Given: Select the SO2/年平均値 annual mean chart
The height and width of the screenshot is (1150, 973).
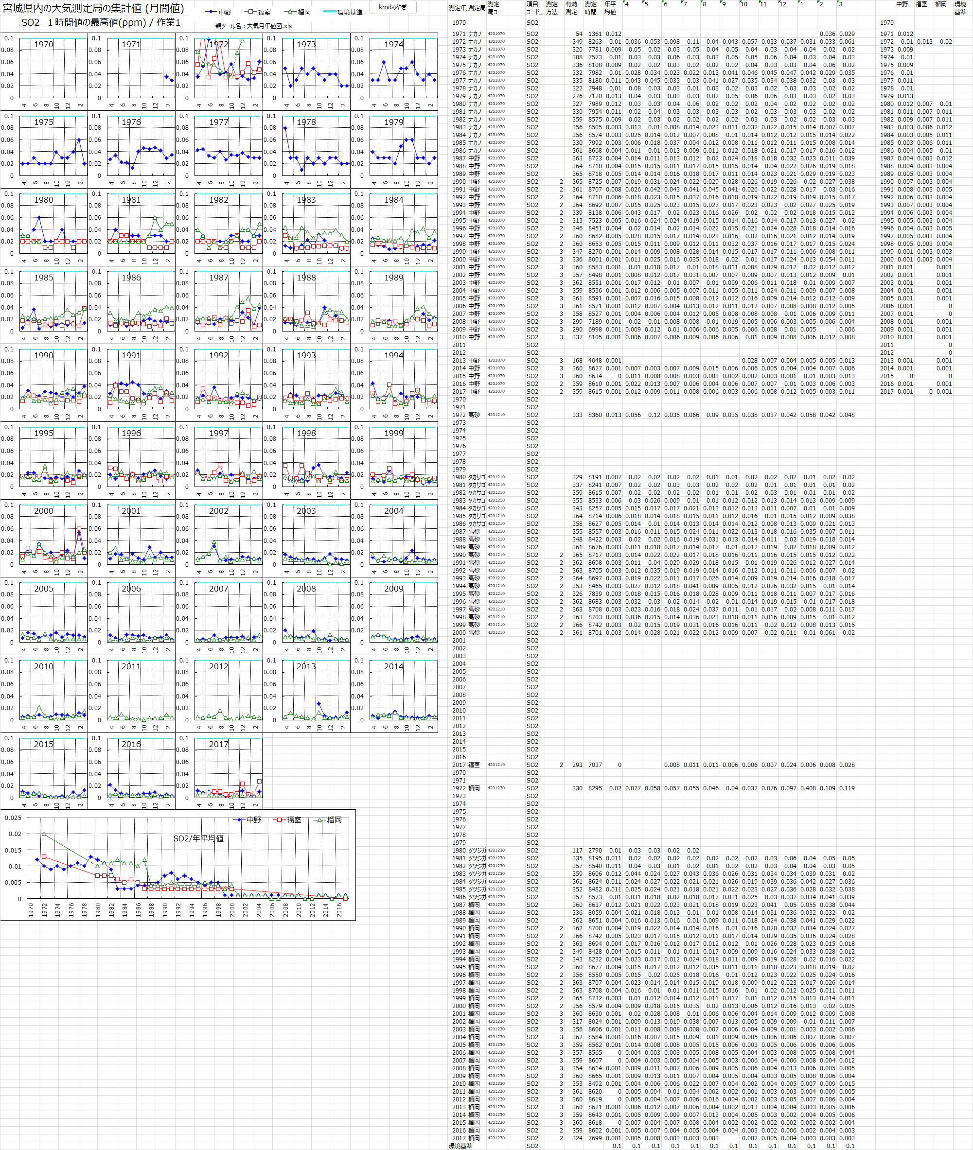Looking at the screenshot, I should point(177,865).
